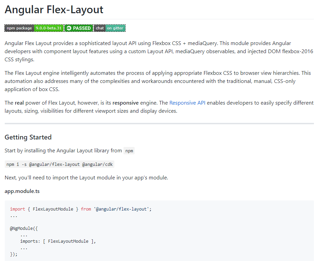Click the import keyword in code

pyautogui.click(x=18, y=209)
